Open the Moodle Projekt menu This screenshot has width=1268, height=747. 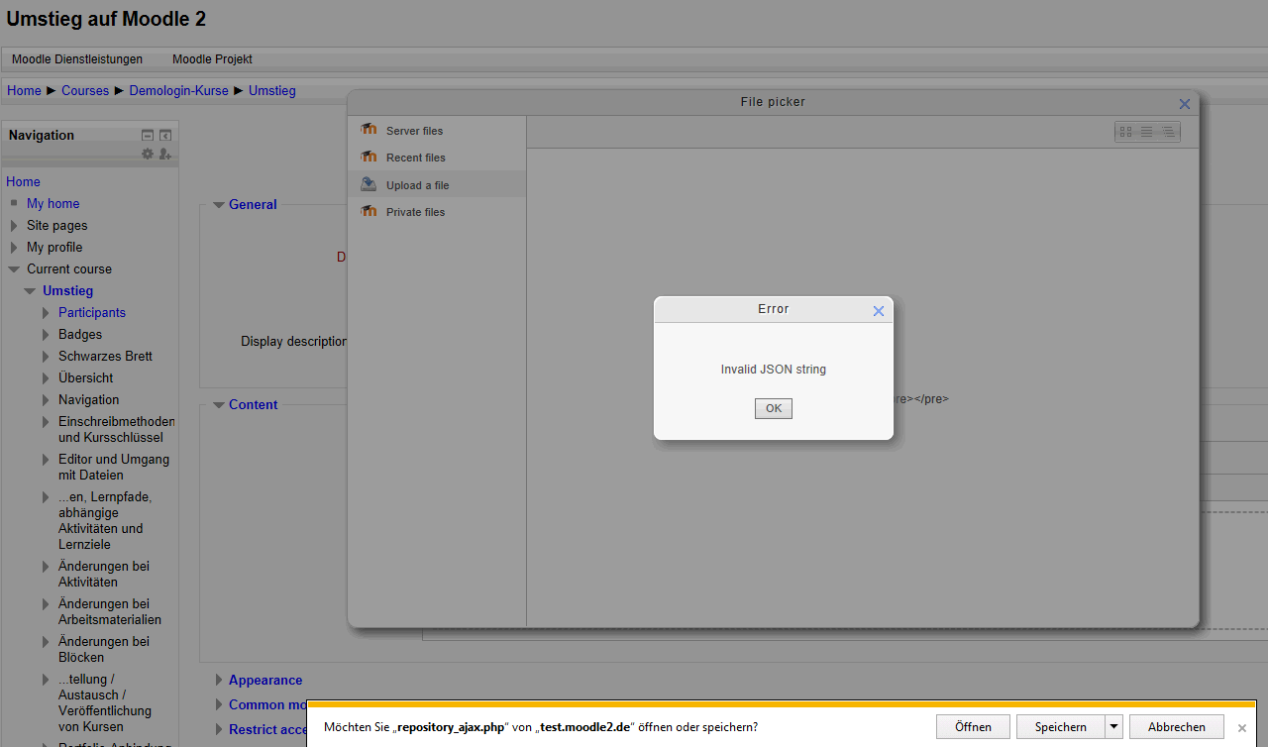212,59
